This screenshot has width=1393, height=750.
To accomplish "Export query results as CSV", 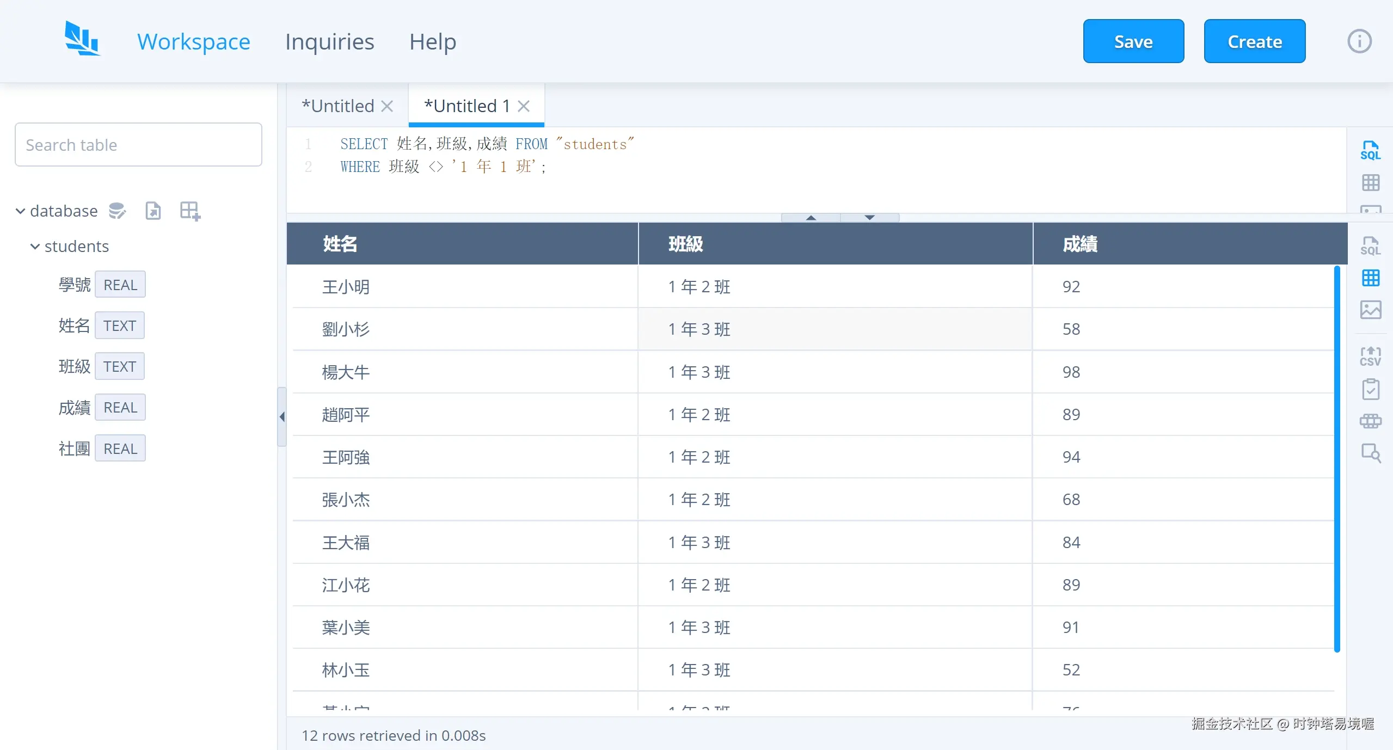I will coord(1371,355).
